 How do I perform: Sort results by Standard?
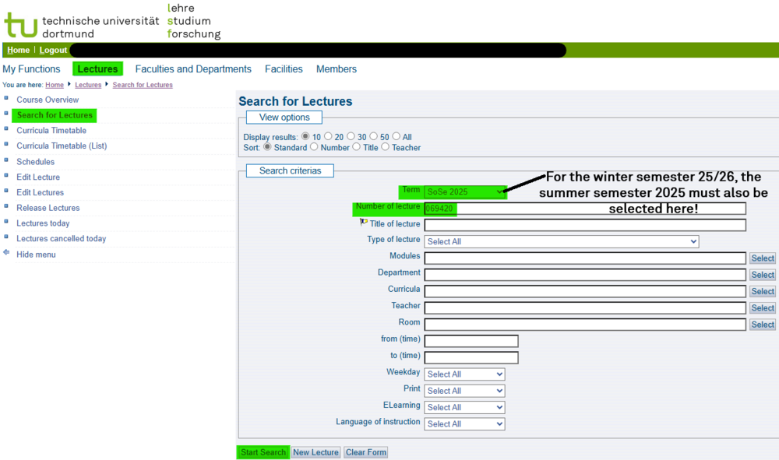point(267,147)
